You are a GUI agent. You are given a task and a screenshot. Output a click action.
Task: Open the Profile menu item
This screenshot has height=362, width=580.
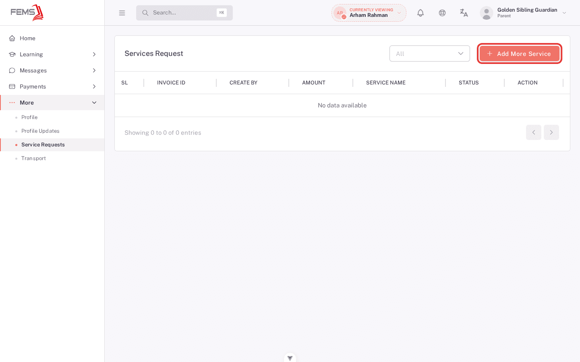pyautogui.click(x=52, y=117)
